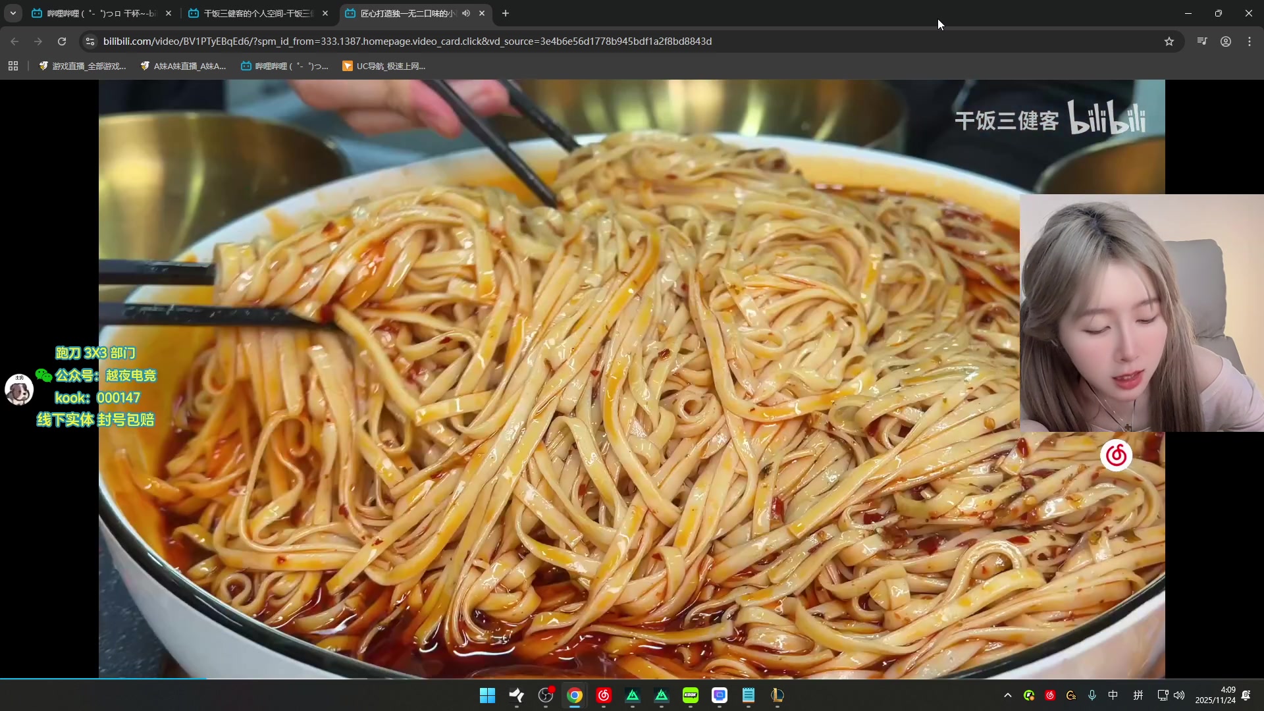The height and width of the screenshot is (711, 1264).
Task: Open KOOK app from taskbar
Action: coord(691,695)
